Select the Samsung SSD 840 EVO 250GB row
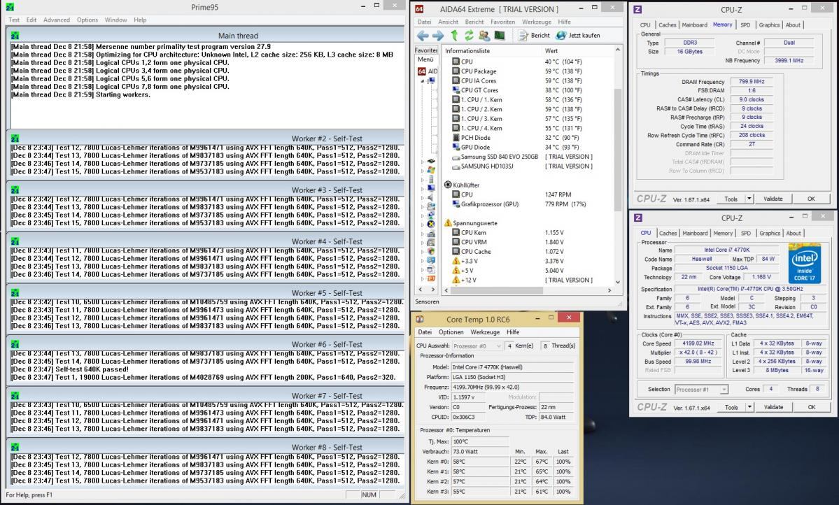The width and height of the screenshot is (839, 505). coord(528,157)
